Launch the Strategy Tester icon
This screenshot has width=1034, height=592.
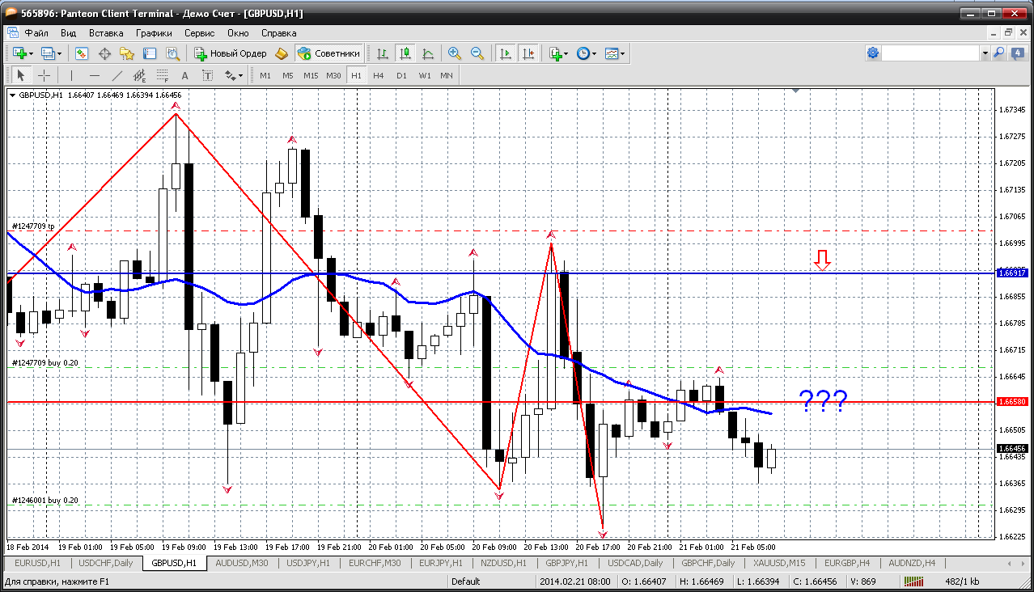172,53
